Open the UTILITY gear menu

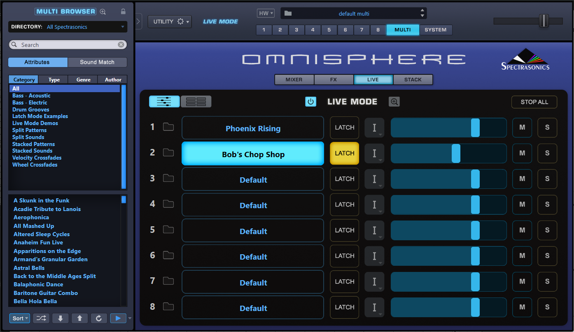(170, 21)
